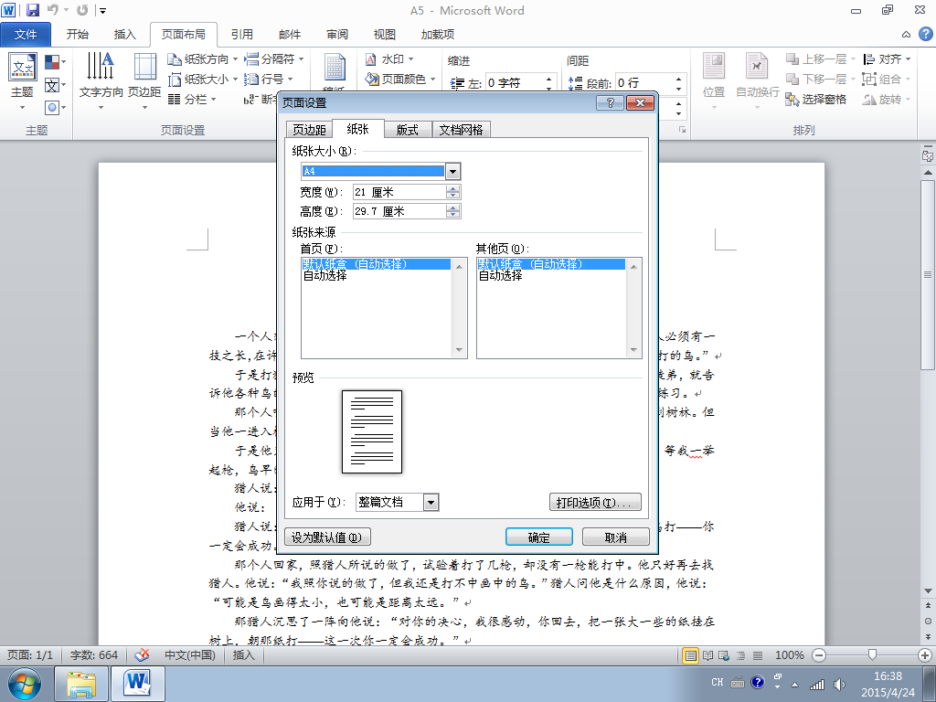
Task: Click the spell check icon in status bar
Action: (142, 654)
